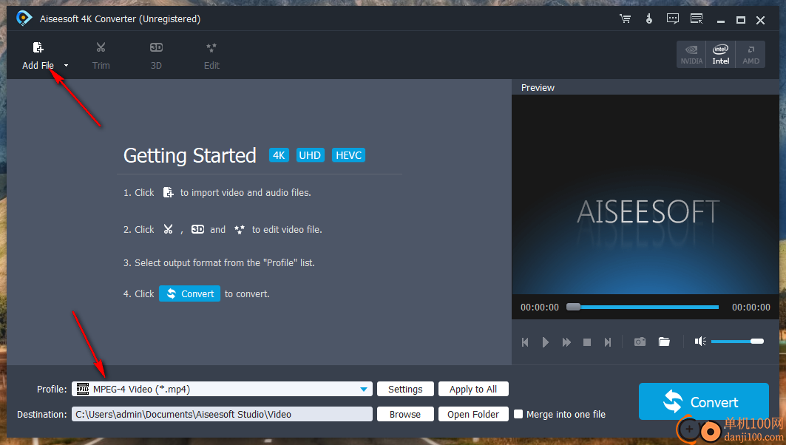Open the shopping cart purchase icon
Viewport: 786px width, 445px height.
(x=625, y=19)
